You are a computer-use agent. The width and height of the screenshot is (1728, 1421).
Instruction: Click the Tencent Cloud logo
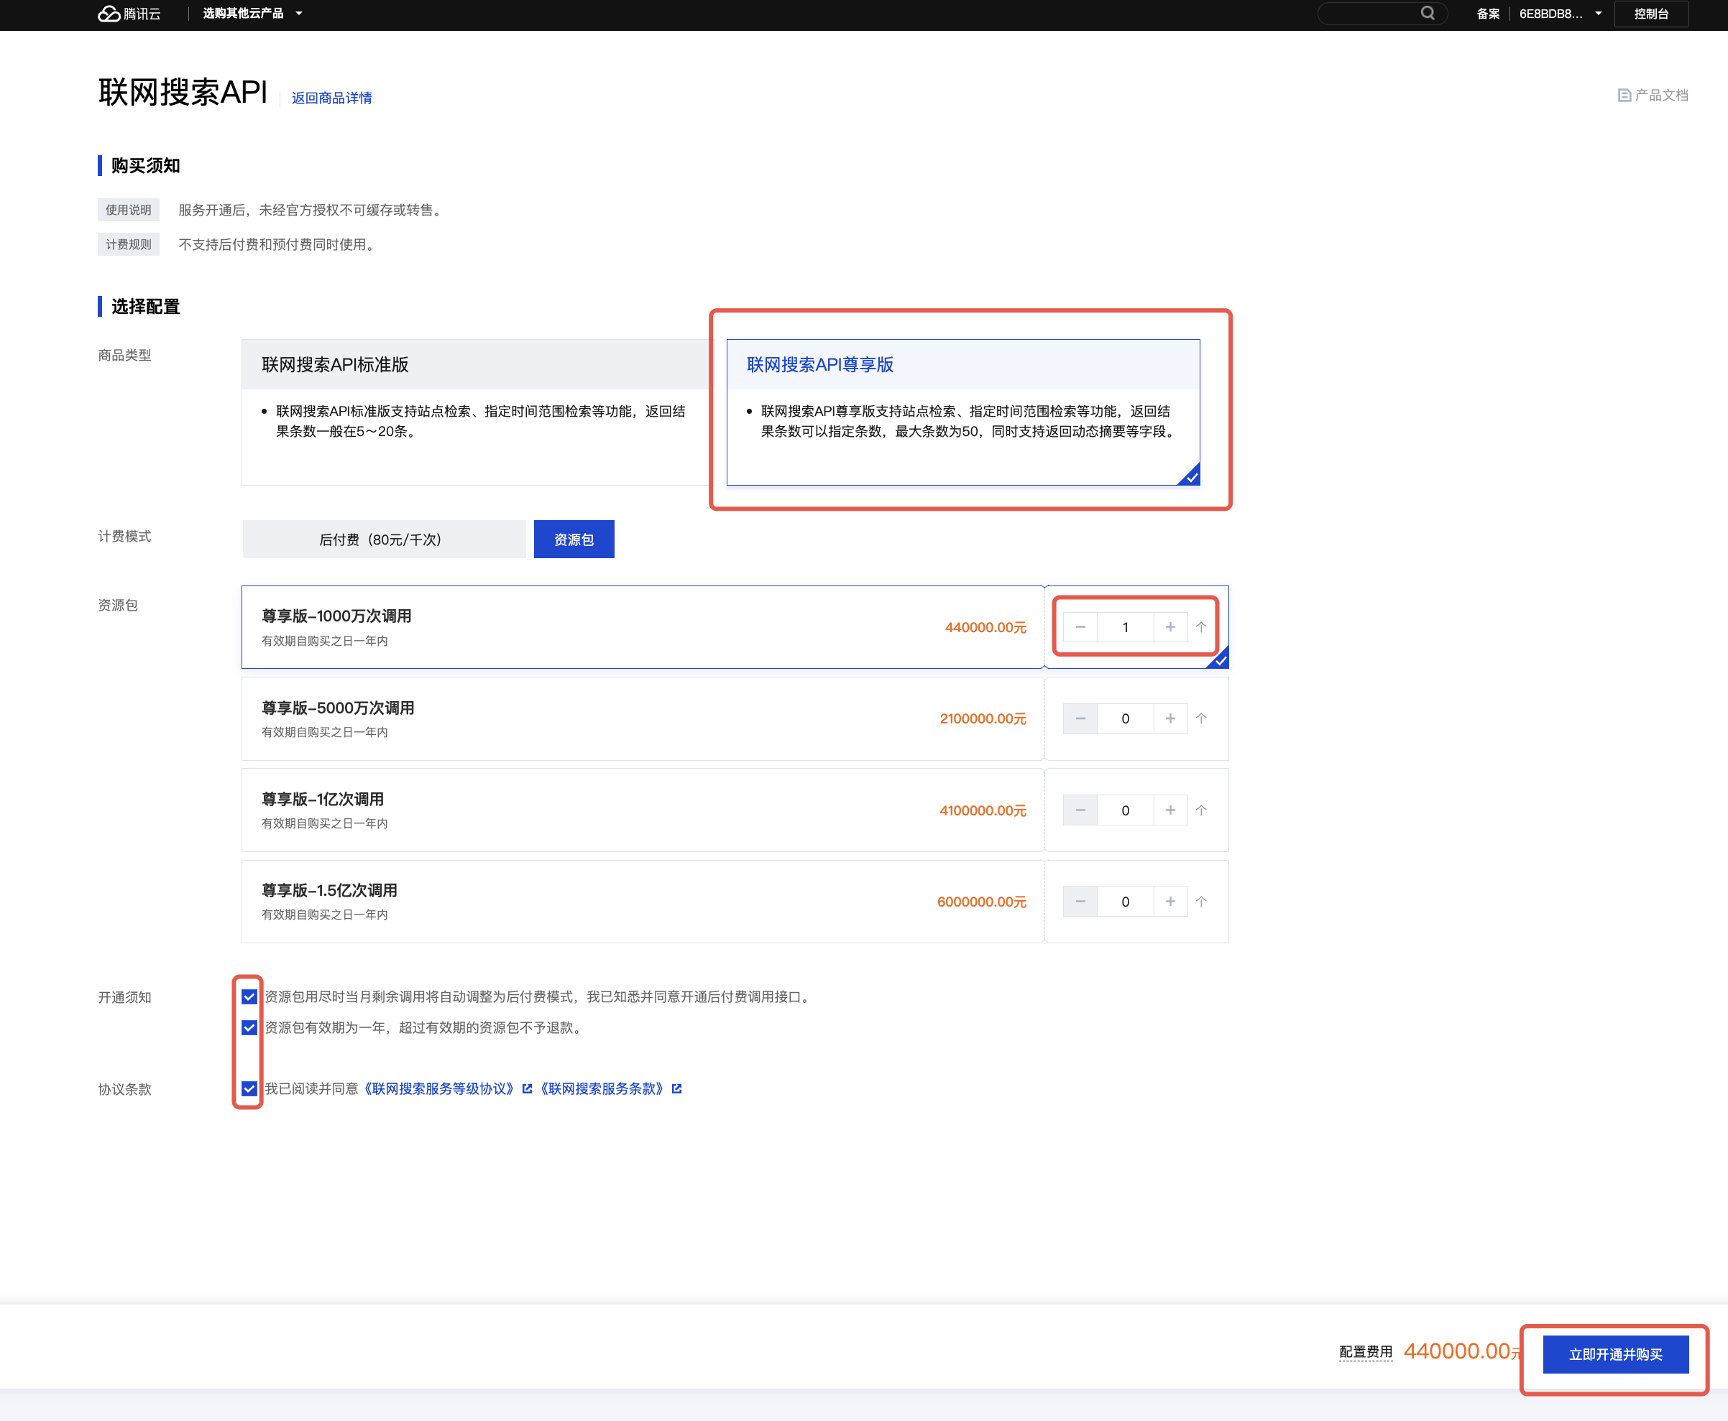tap(129, 14)
